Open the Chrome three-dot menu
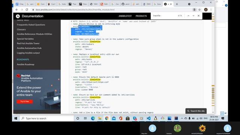240x135 pixels. [211, 10]
